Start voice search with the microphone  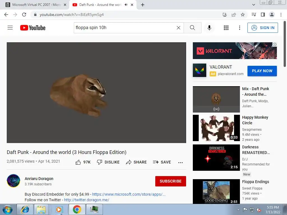coord(209,28)
